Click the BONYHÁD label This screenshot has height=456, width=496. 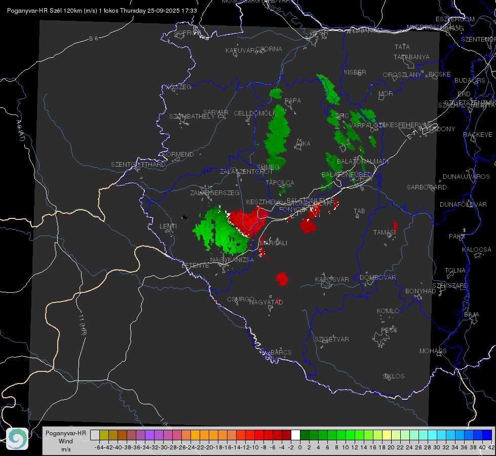pos(421,291)
